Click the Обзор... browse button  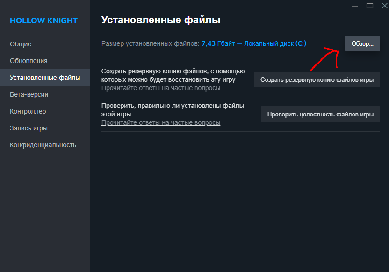point(362,43)
